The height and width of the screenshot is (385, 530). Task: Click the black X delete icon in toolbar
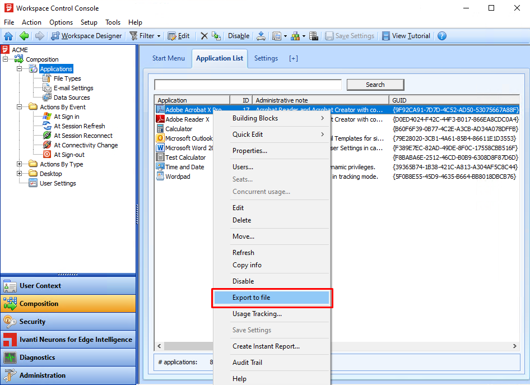(204, 36)
